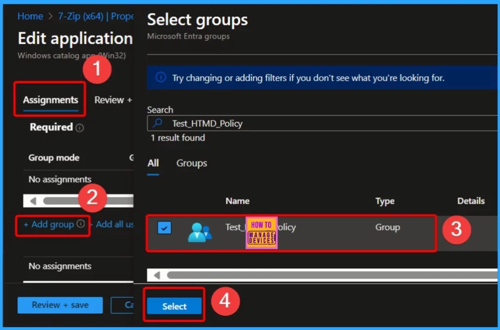
Task: Click the Type column header
Action: [x=385, y=201]
